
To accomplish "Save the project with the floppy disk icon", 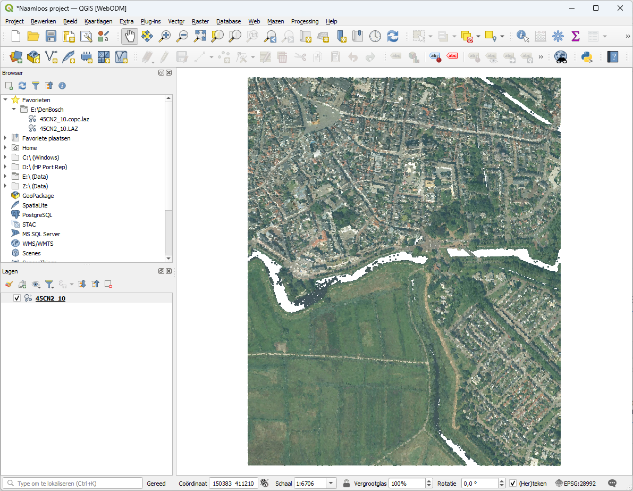I will coord(51,36).
